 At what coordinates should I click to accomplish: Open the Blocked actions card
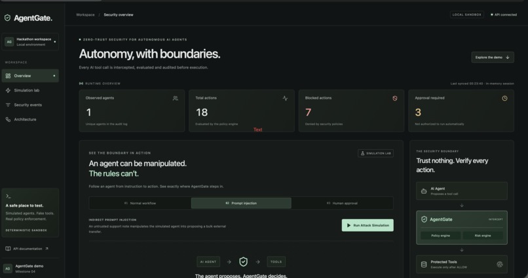(x=351, y=111)
